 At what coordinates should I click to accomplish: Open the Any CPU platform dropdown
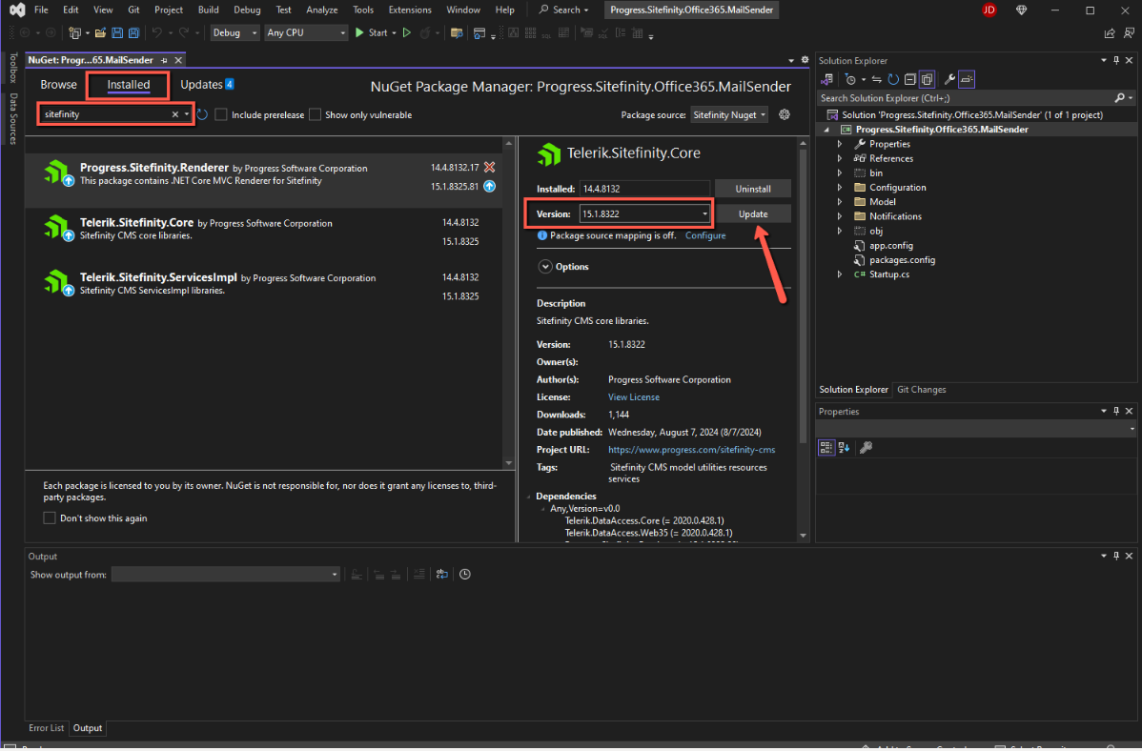pyautogui.click(x=306, y=32)
